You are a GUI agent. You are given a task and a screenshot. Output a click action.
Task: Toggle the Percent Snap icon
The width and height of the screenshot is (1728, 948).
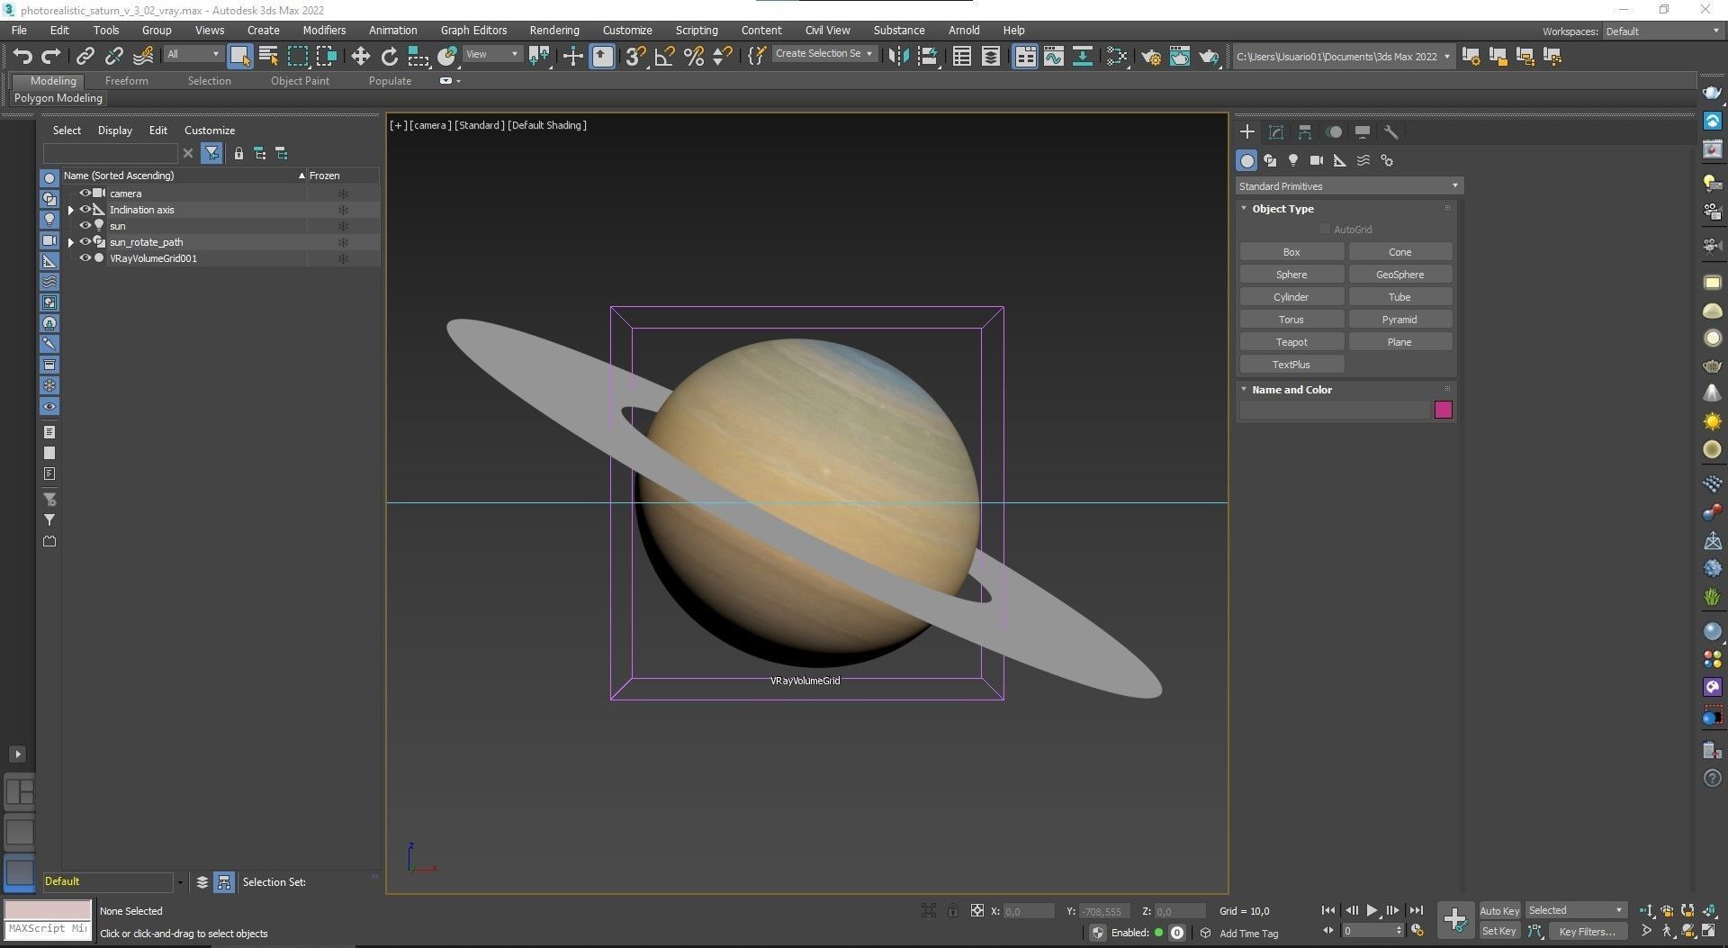click(694, 57)
